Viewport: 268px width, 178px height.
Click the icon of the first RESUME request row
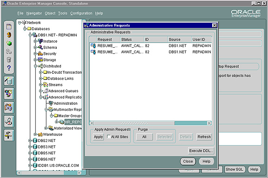click(93, 45)
